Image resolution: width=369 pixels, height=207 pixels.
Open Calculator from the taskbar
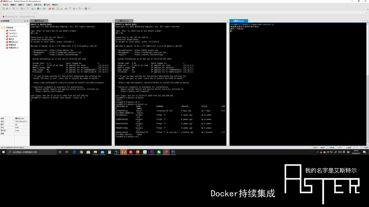pyautogui.click(x=110, y=152)
